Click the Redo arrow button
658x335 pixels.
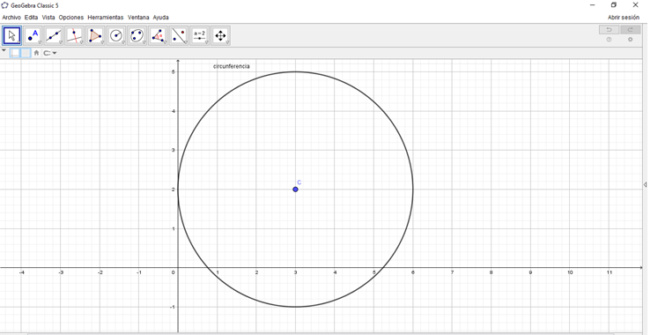631,29
